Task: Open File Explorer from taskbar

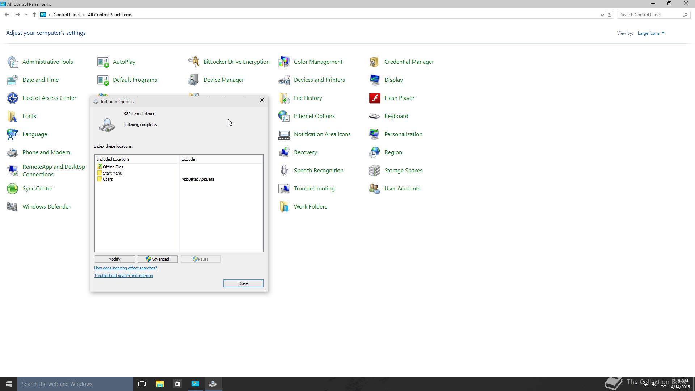Action: [x=160, y=384]
